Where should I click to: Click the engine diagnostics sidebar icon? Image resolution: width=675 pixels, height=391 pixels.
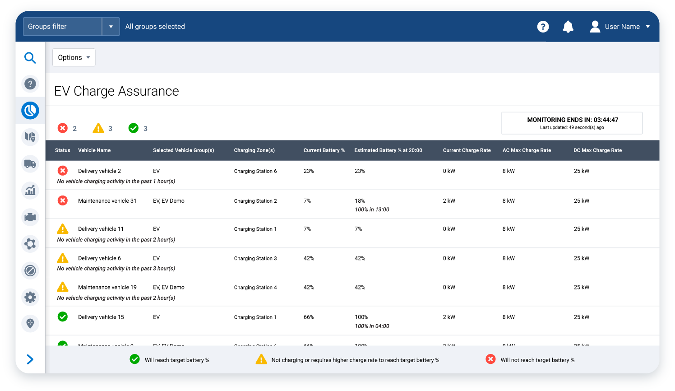click(30, 217)
